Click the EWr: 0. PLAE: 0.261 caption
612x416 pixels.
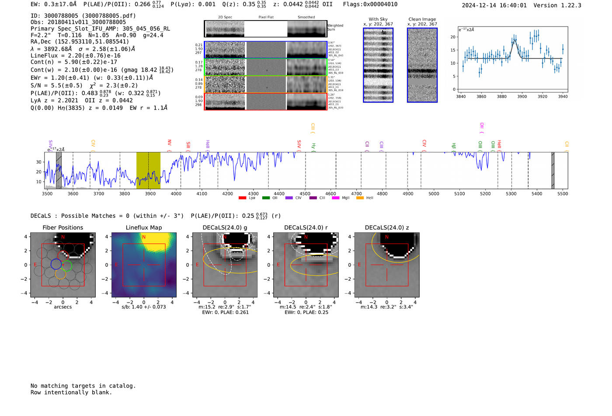tap(225, 312)
